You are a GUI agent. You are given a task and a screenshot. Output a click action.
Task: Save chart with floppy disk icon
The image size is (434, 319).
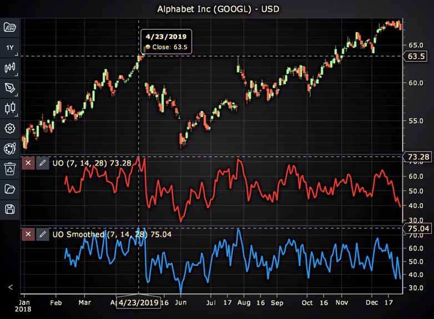pos(10,209)
